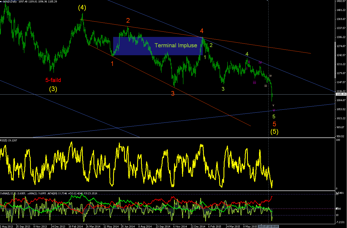Select the yellow (3) wave label
Viewport: 347px width, 228px height.
coord(53,89)
